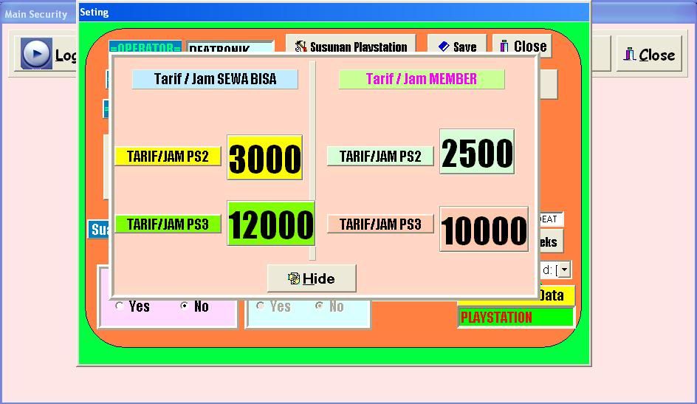The width and height of the screenshot is (697, 404).
Task: Click the Tarif / Jam MEMBER header
Action: click(x=421, y=79)
